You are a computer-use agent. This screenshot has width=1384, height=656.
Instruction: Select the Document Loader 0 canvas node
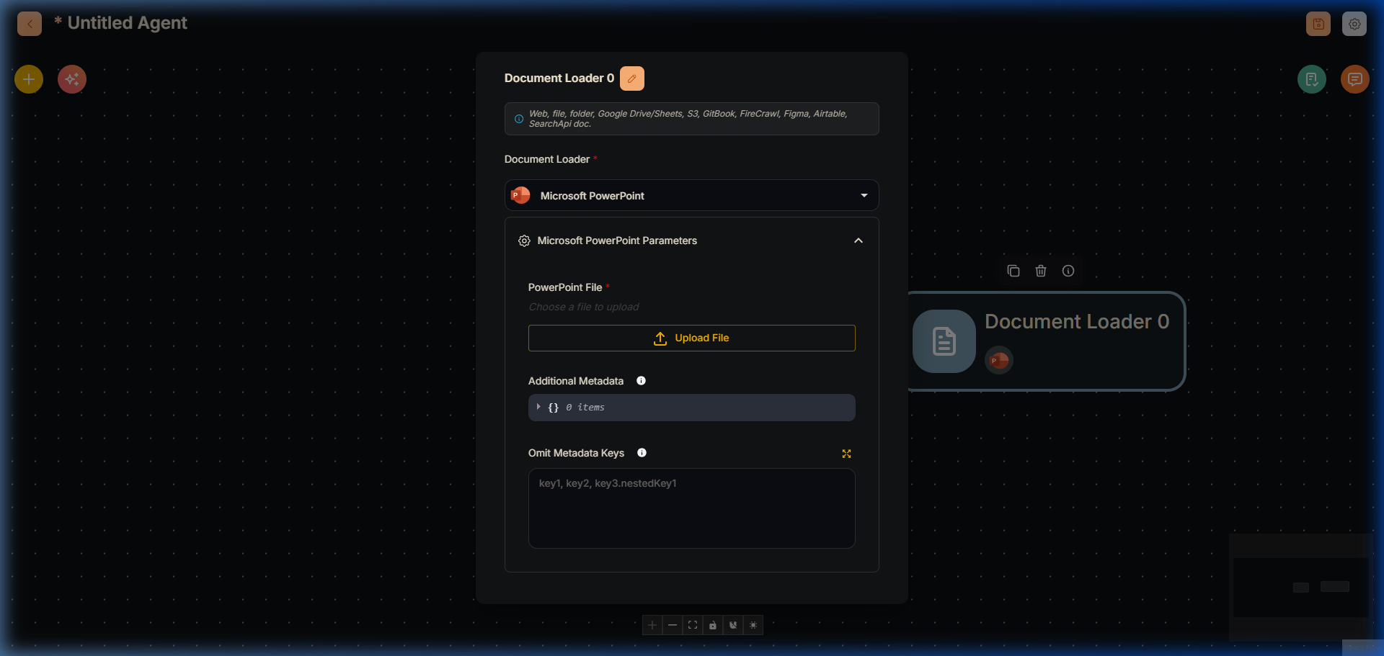coord(1048,341)
